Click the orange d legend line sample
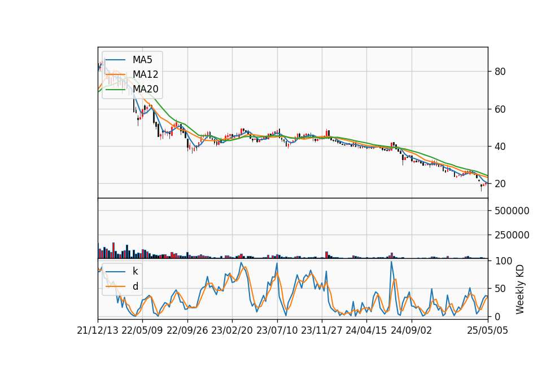This screenshot has height=389, width=542. 116,286
